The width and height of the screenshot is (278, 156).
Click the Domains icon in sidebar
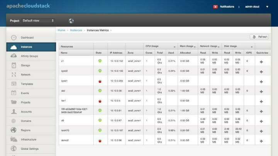point(14,121)
